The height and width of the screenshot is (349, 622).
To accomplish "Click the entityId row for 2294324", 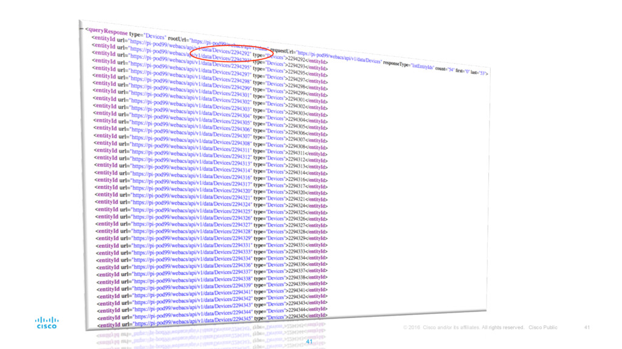I will (x=212, y=205).
